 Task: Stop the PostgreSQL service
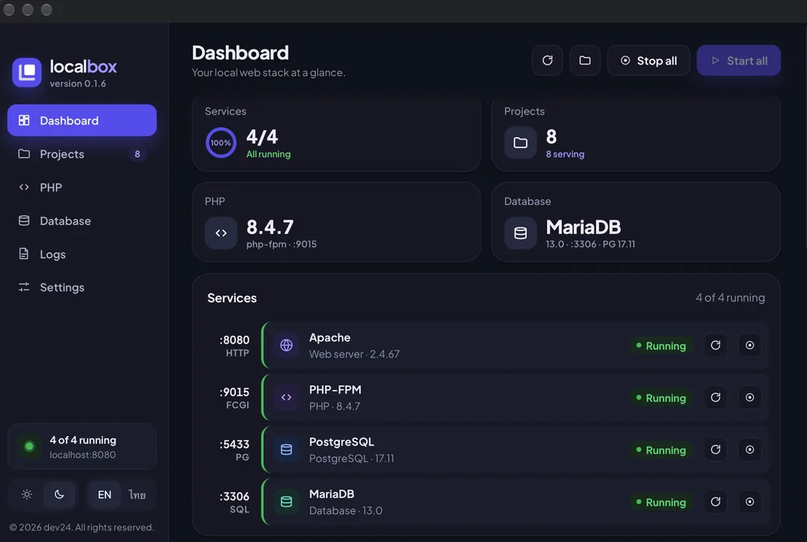tap(750, 450)
